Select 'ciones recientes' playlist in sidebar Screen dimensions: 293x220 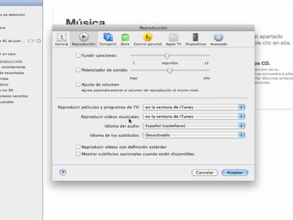(14, 96)
